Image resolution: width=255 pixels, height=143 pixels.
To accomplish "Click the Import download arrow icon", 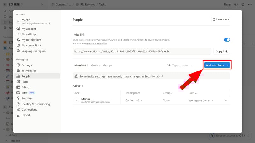I will tap(18, 115).
